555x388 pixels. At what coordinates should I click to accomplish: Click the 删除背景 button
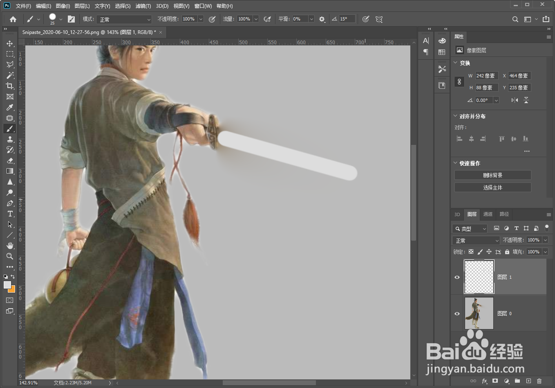pos(493,175)
